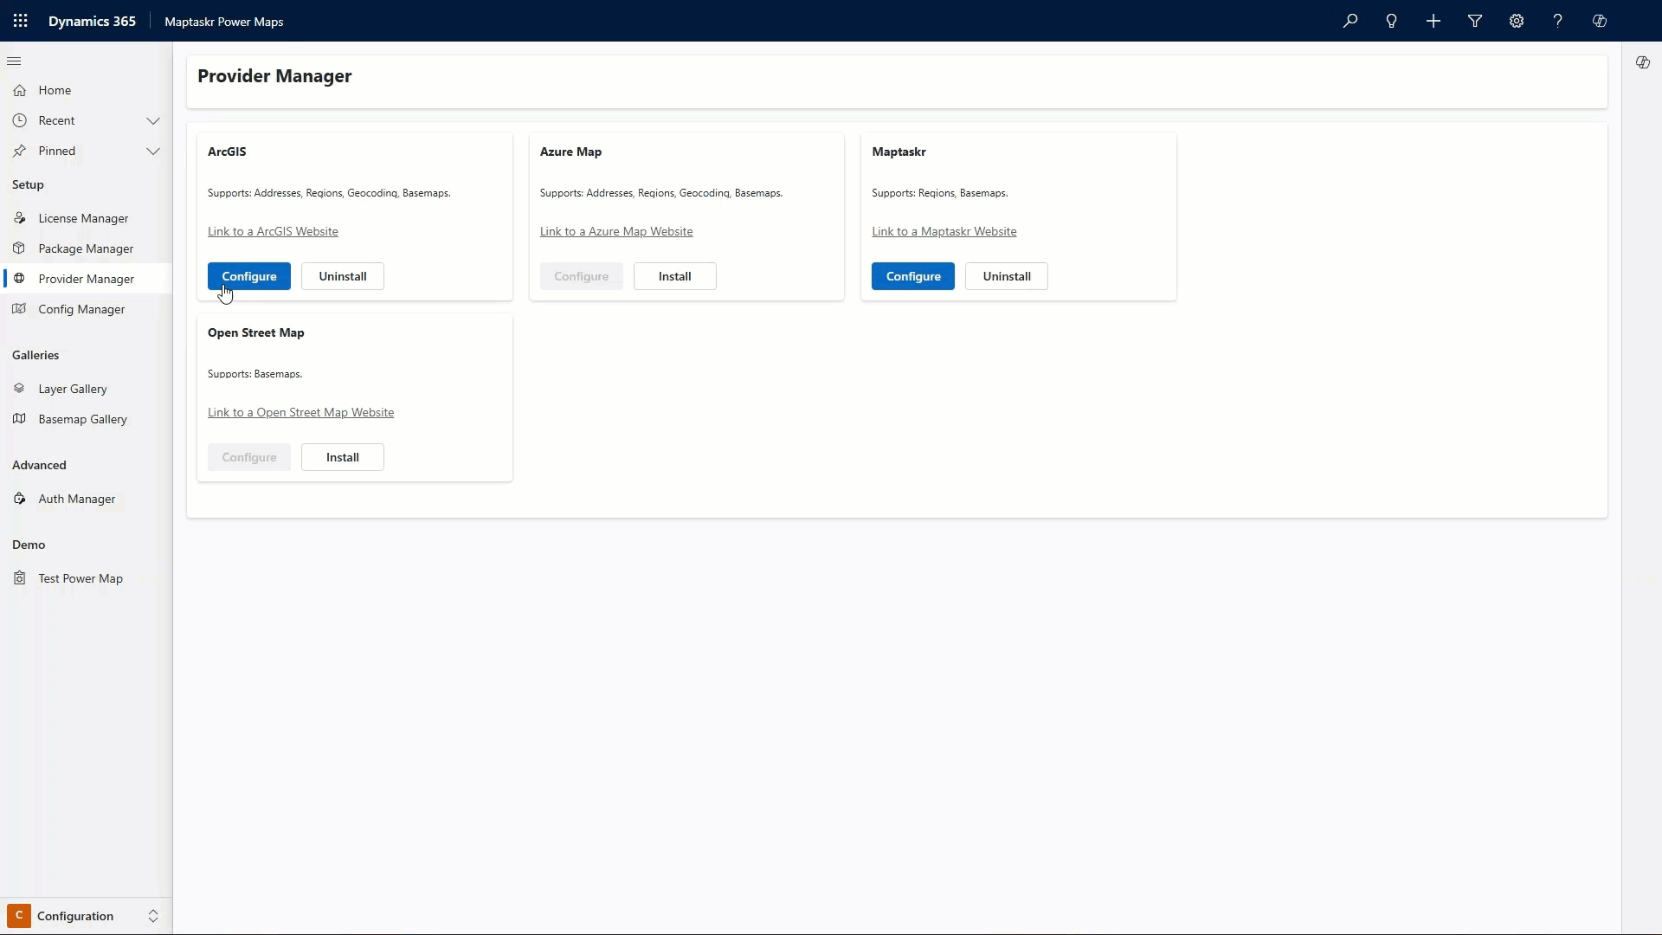
Task: Open the Basemap Gallery
Action: 83,418
